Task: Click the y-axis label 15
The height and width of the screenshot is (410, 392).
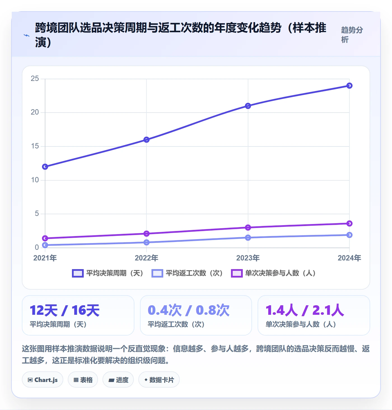Action: click(x=35, y=146)
